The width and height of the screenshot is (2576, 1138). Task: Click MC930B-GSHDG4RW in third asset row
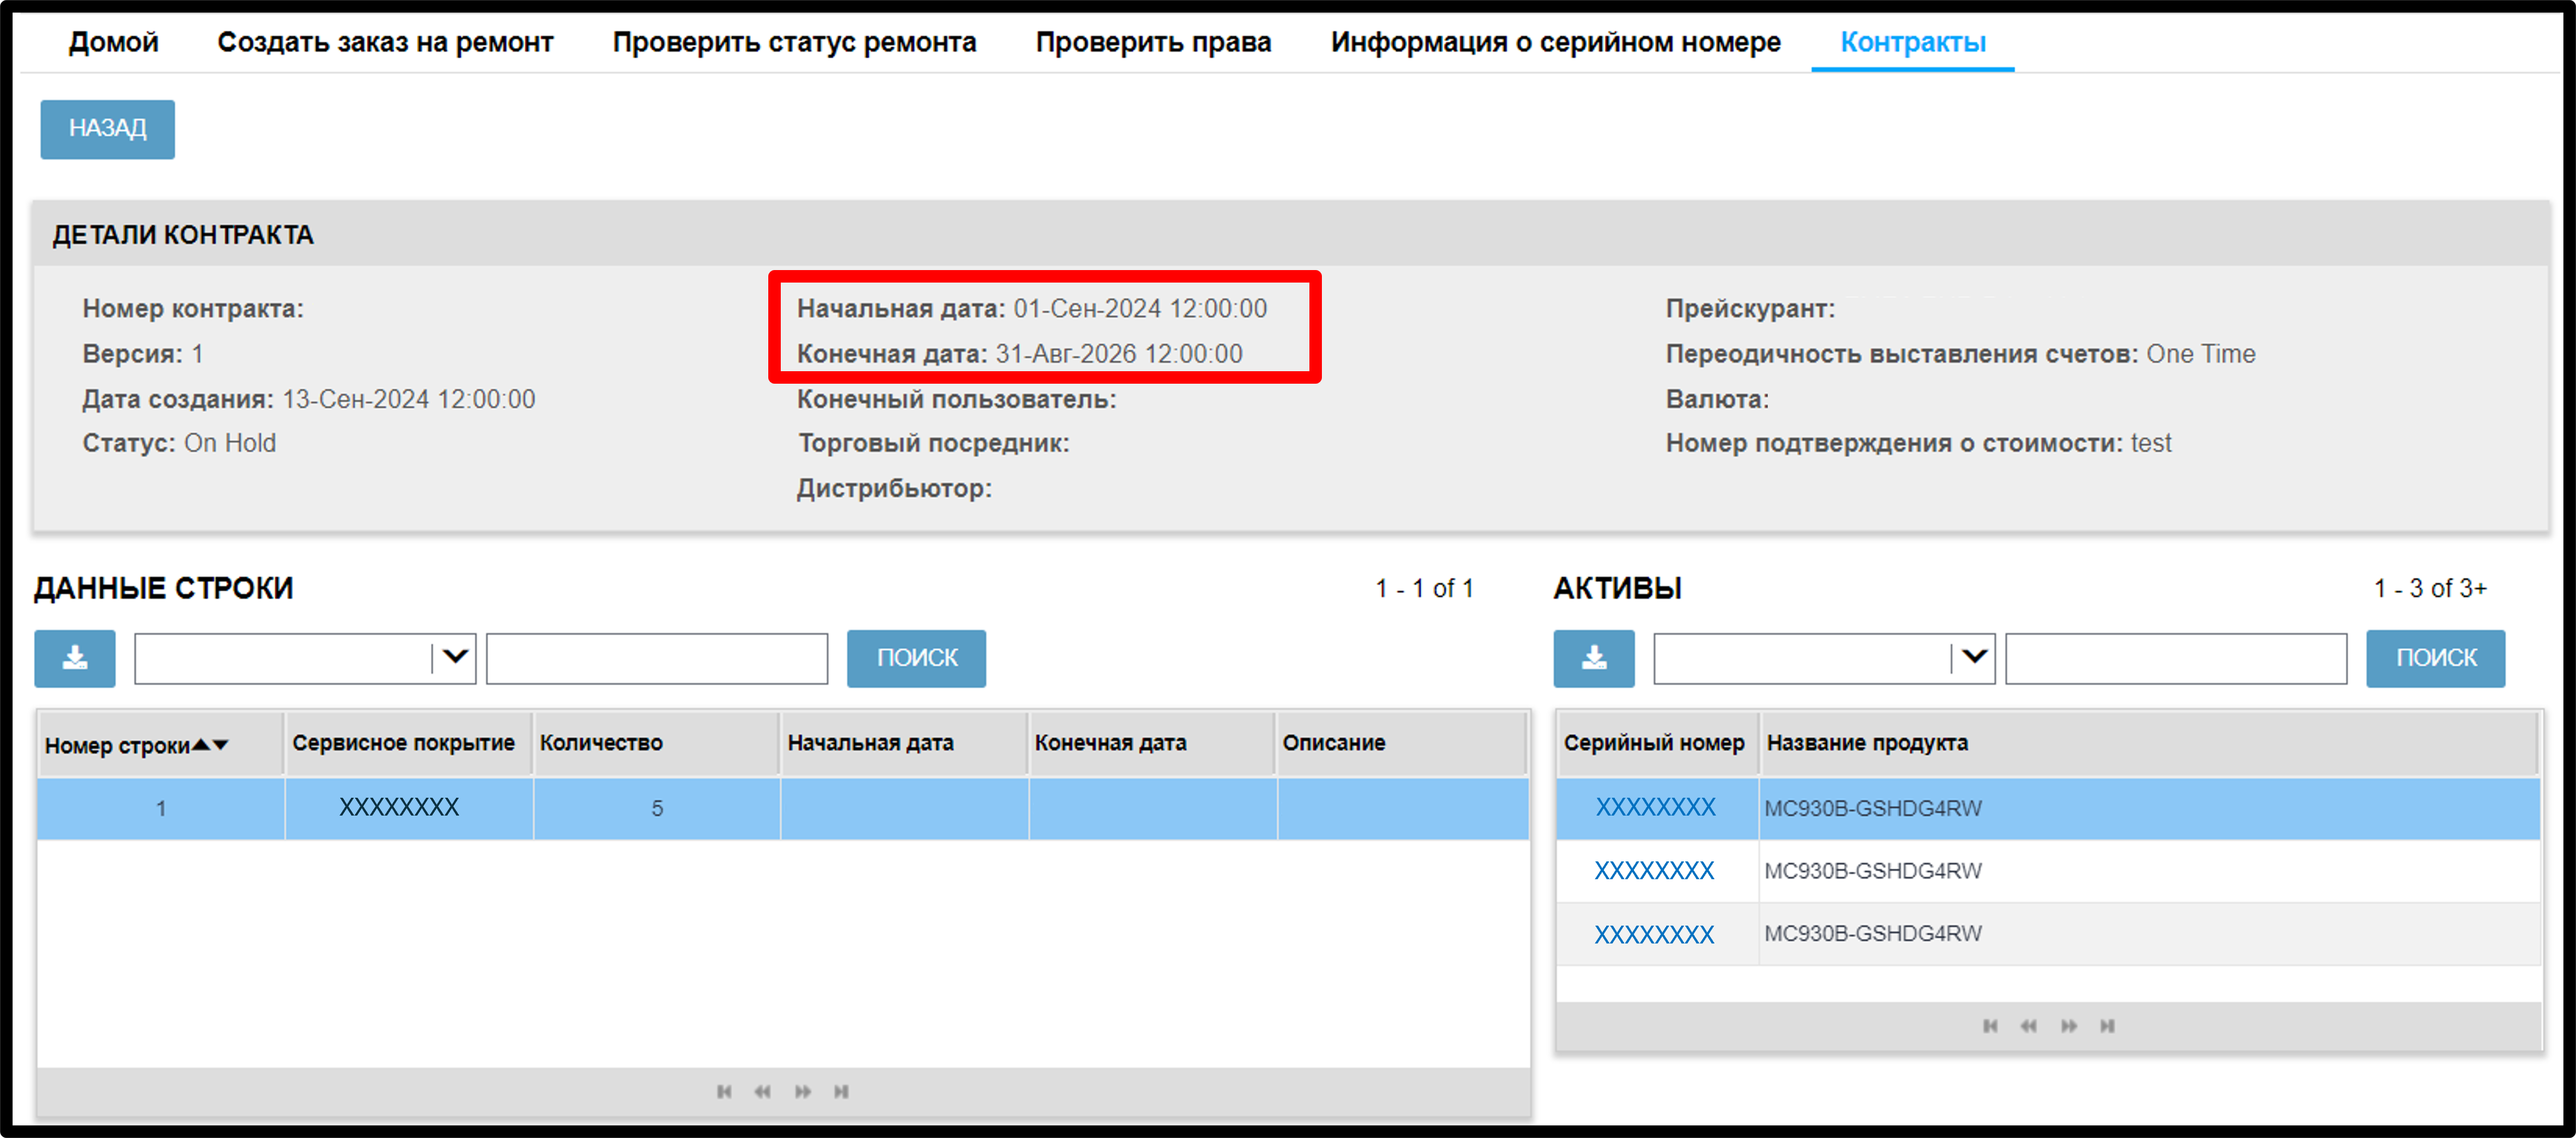1872,933
